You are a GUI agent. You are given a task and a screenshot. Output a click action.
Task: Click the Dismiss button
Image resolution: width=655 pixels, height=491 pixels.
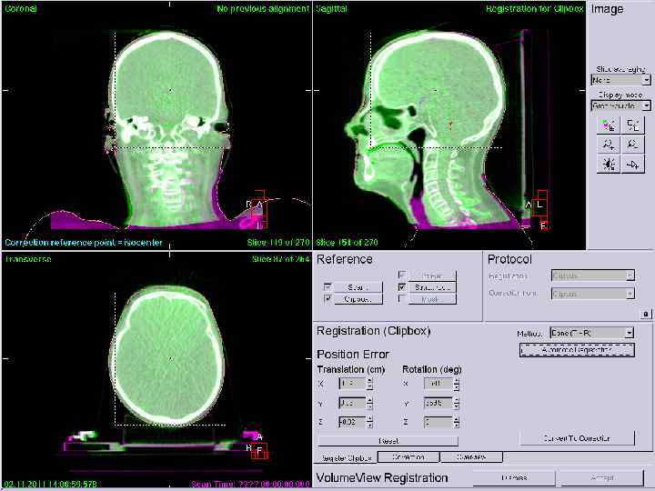coord(514,477)
